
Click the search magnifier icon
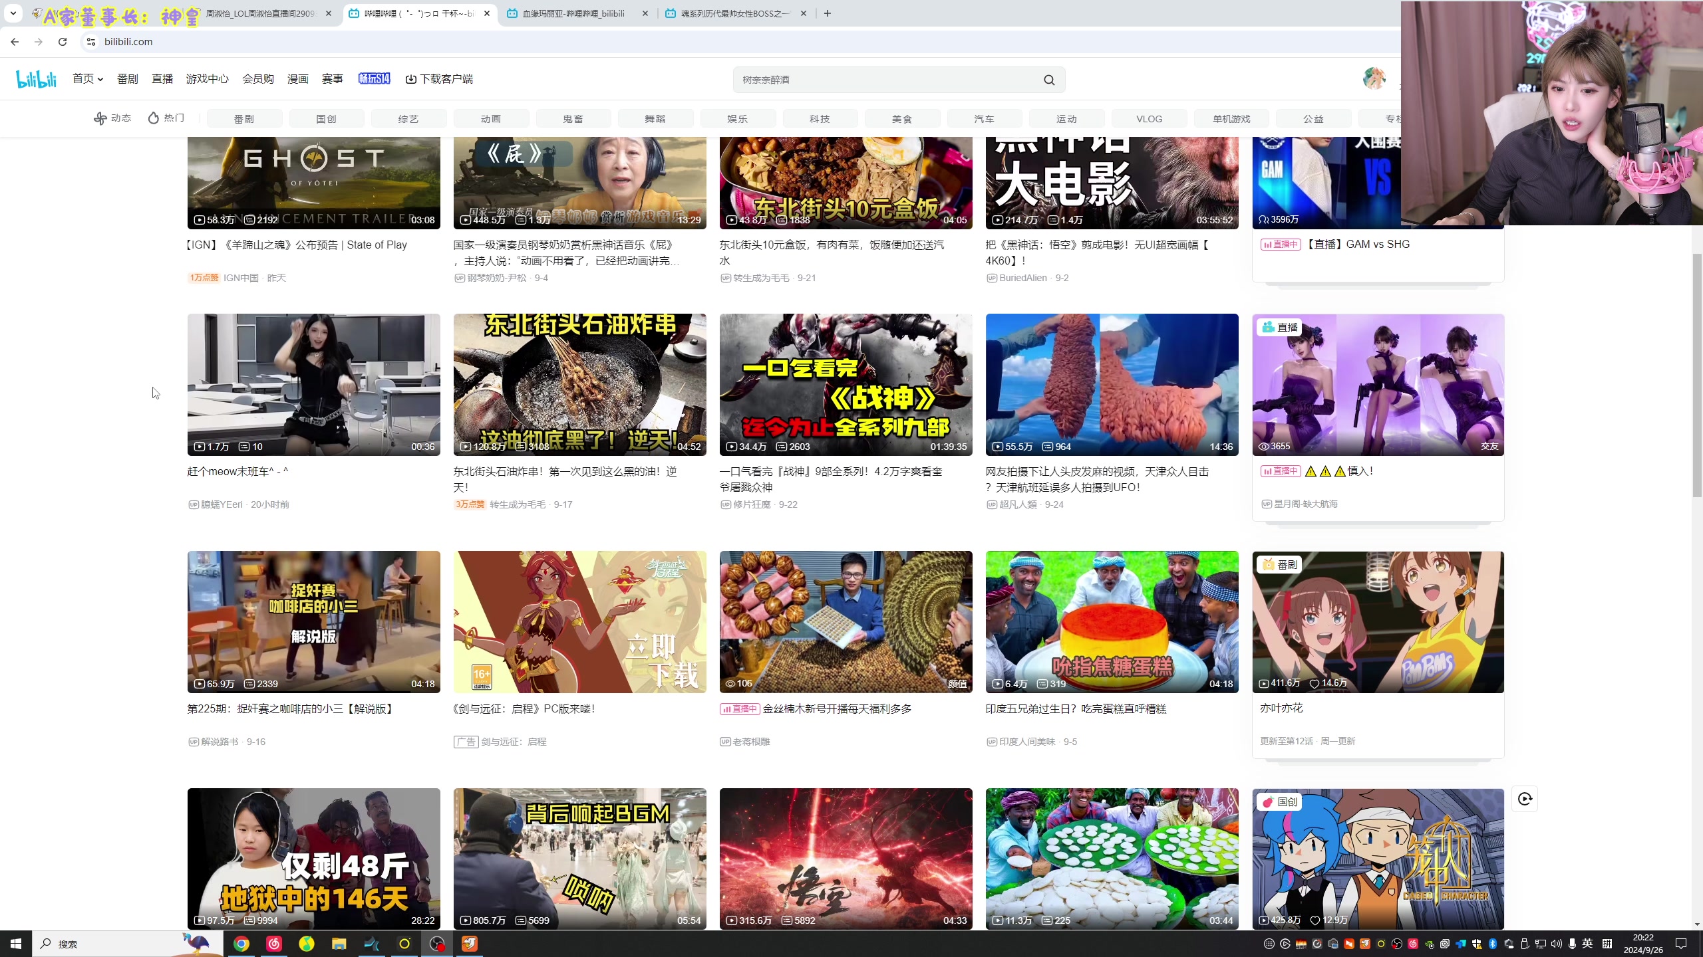[1049, 80]
